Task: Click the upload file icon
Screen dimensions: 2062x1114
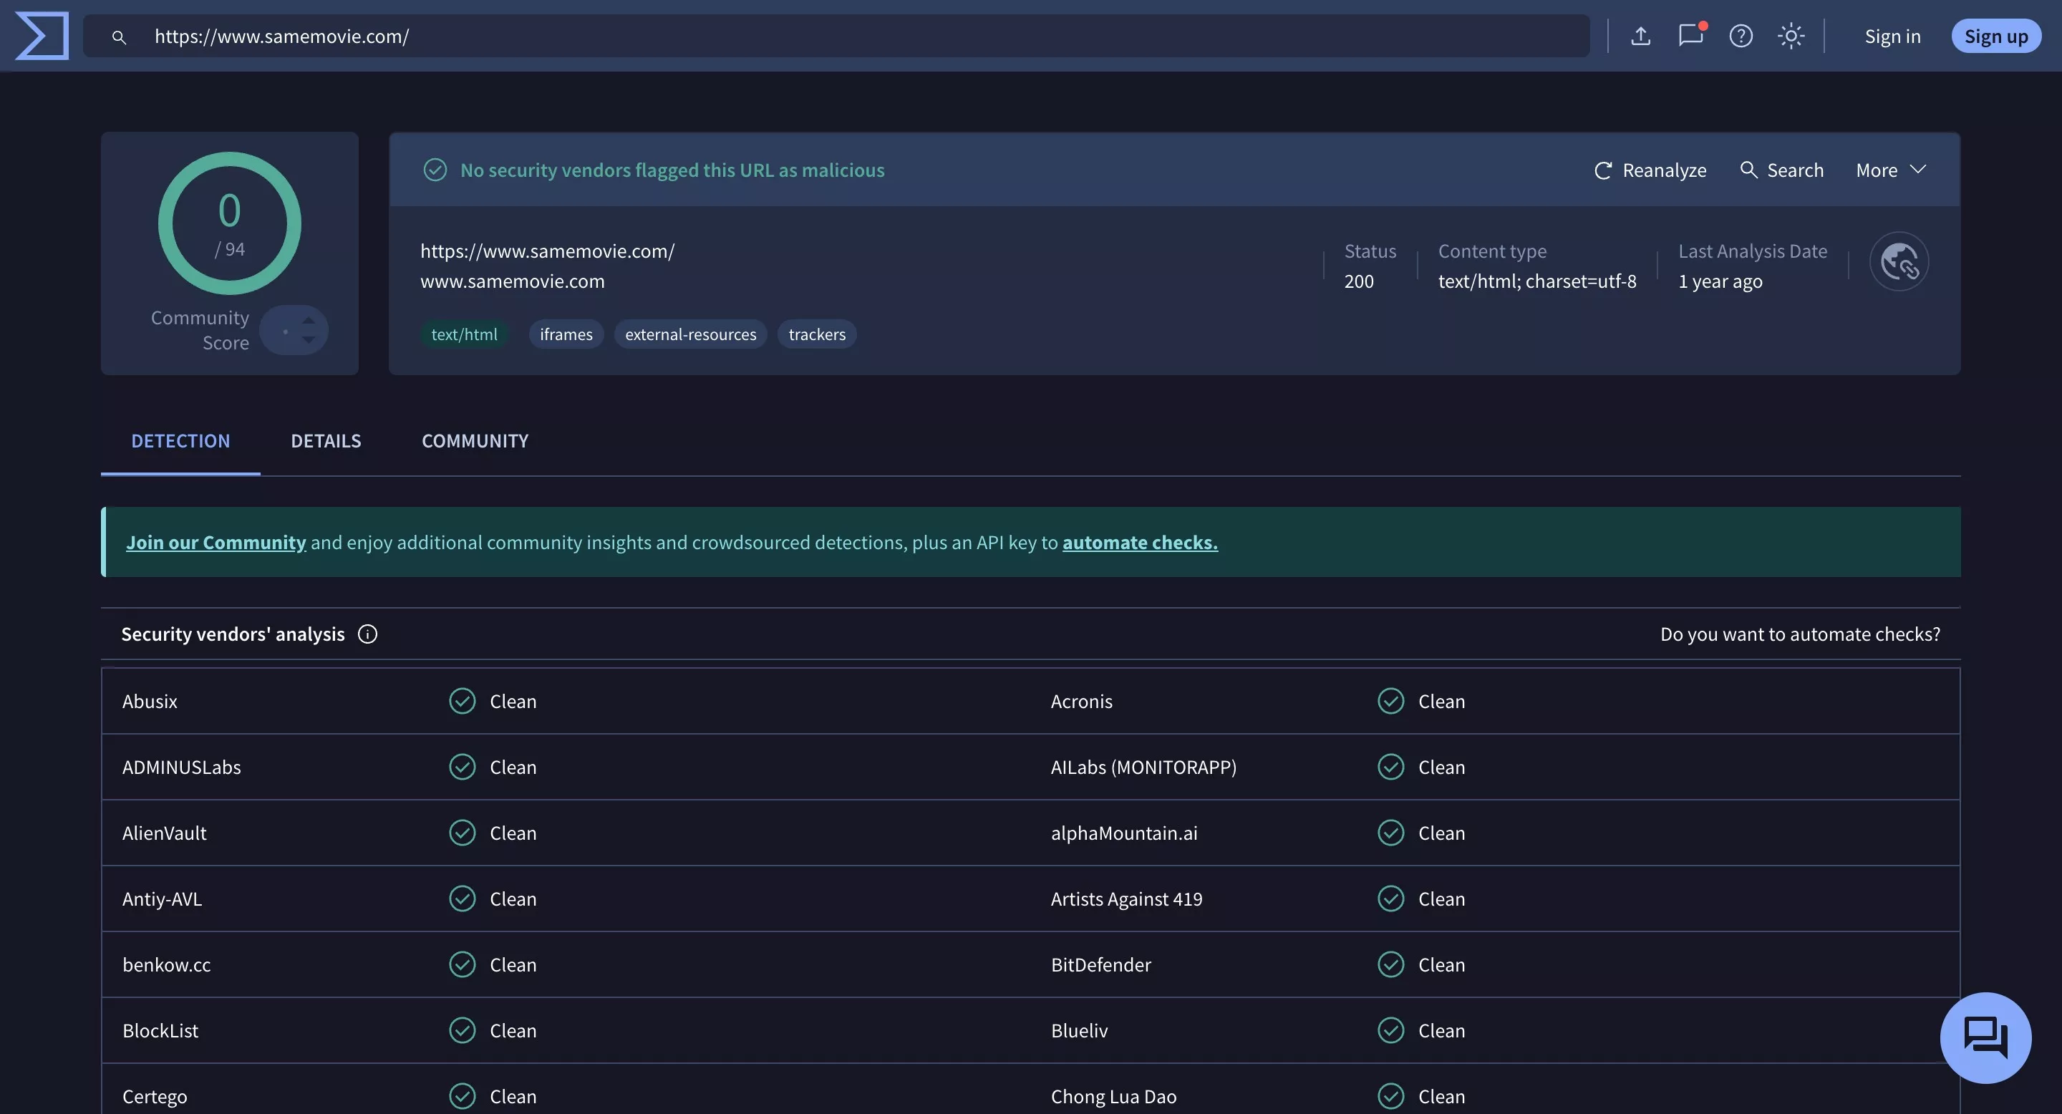Action: pos(1640,36)
